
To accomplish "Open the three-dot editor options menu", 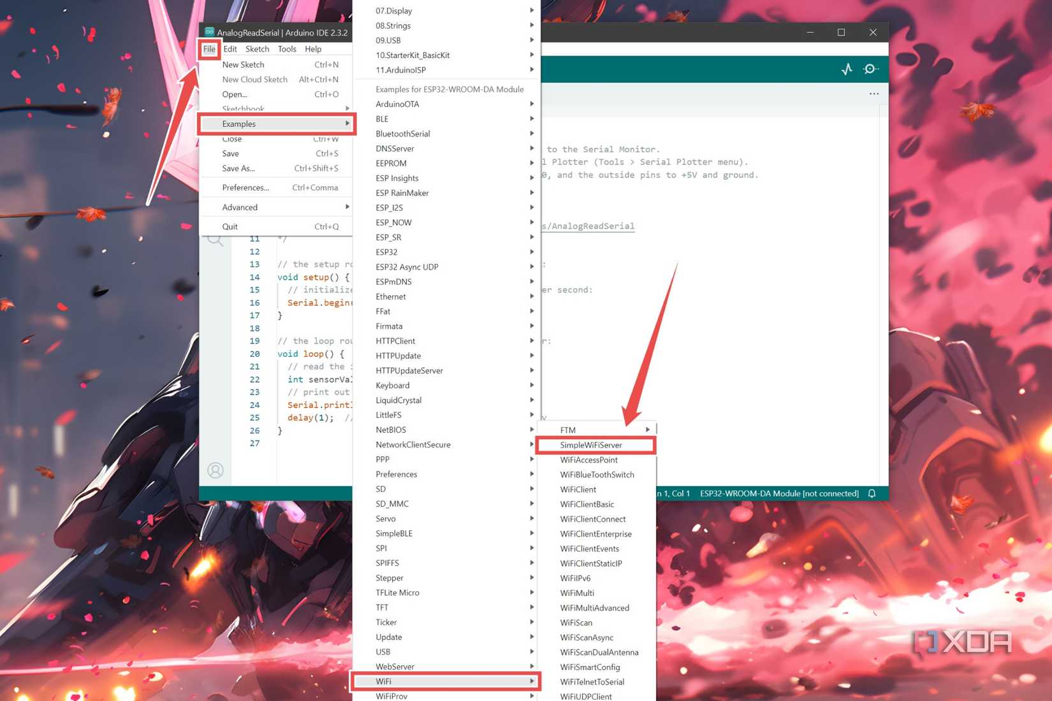I will (x=873, y=94).
